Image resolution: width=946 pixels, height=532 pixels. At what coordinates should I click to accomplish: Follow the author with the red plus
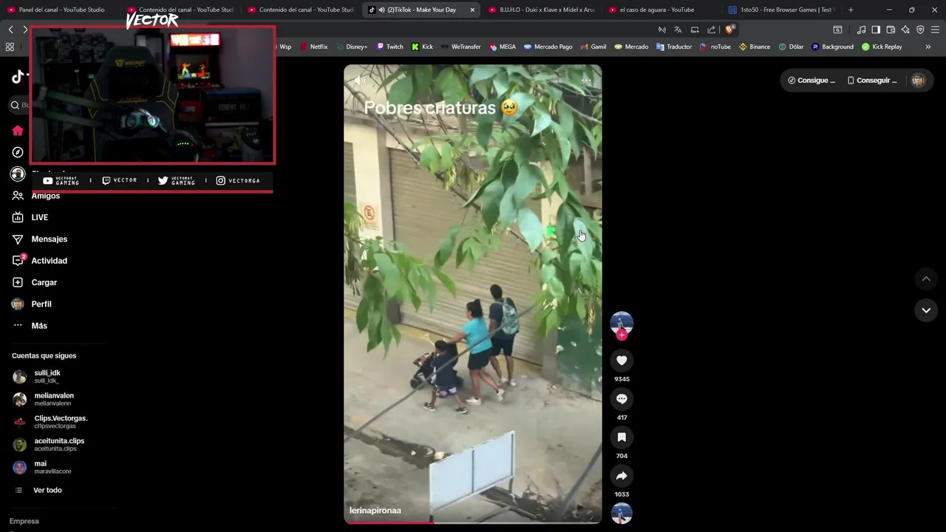(622, 335)
